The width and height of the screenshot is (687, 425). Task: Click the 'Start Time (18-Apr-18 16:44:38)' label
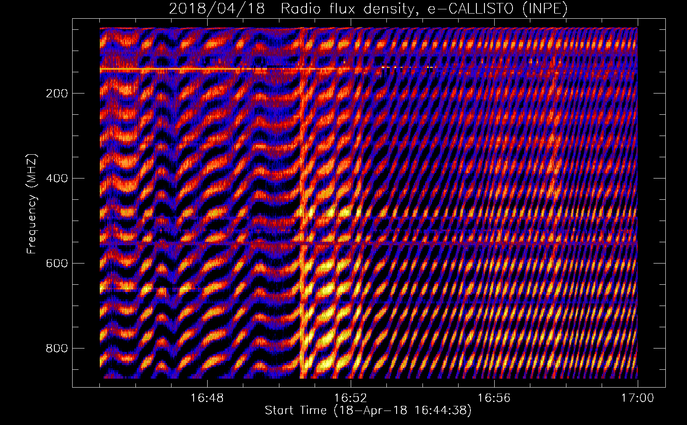click(368, 411)
